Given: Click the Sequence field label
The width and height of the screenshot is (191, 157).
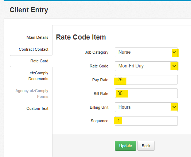Looking at the screenshot, I should click(x=100, y=121).
